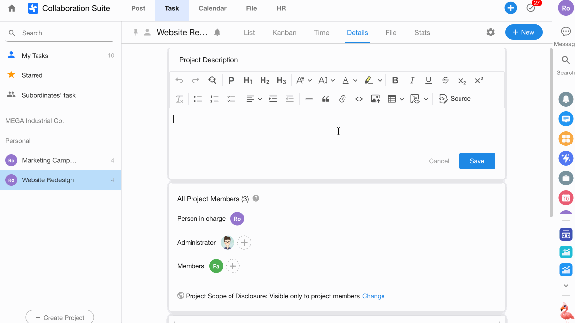Click the project notification bell icon
575x323 pixels.
(217, 32)
